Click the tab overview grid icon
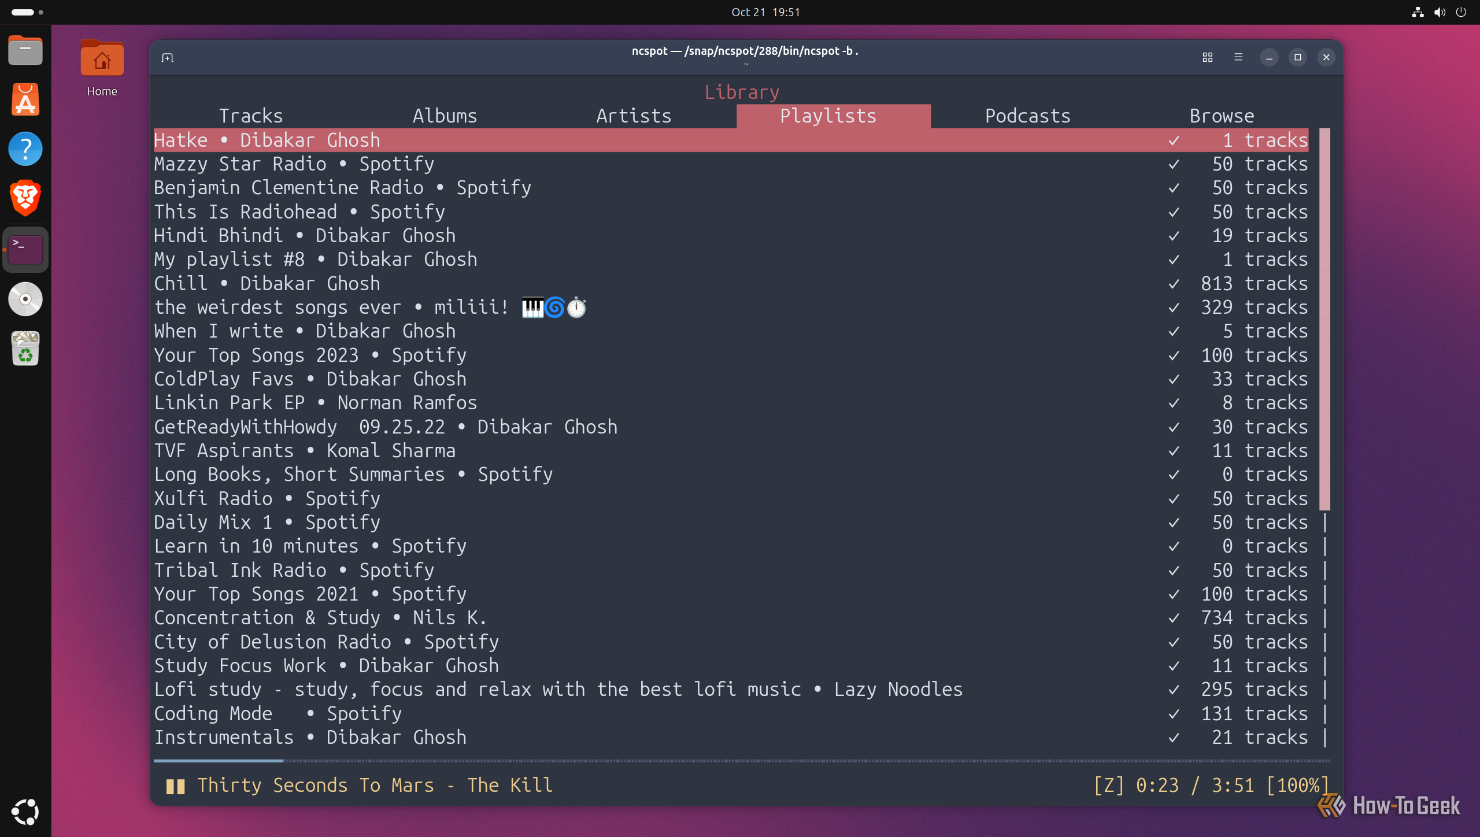Image resolution: width=1480 pixels, height=837 pixels. click(1208, 57)
